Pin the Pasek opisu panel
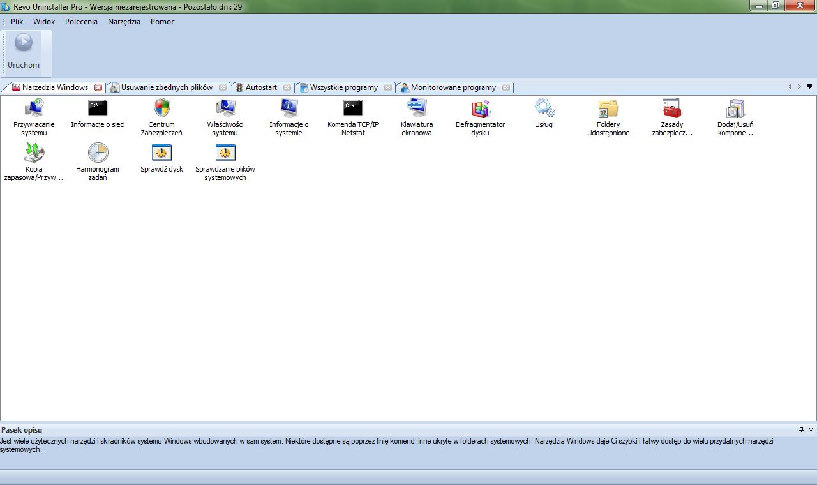This screenshot has height=485, width=817. click(x=802, y=430)
